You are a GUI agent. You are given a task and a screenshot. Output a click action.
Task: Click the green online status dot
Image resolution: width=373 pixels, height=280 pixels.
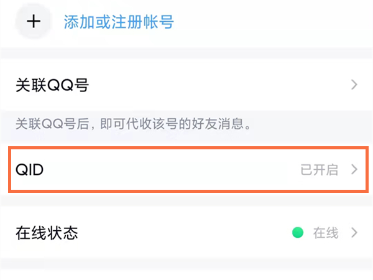(x=298, y=233)
